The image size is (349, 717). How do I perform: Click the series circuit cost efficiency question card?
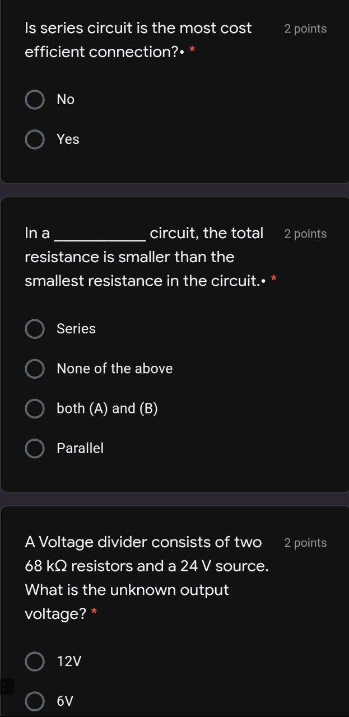click(x=174, y=90)
